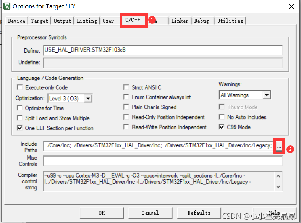Open the Utilities tab
This screenshot has height=223, width=301.
tap(230, 21)
